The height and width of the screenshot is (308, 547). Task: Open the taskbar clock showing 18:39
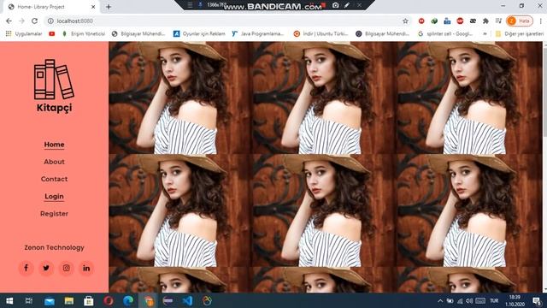coord(515,300)
